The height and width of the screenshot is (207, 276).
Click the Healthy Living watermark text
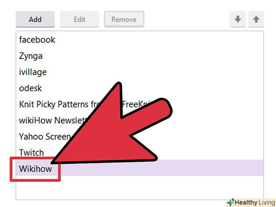click(255, 202)
